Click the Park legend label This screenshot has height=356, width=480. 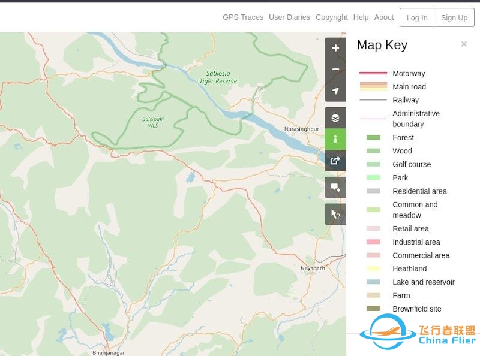(x=400, y=177)
